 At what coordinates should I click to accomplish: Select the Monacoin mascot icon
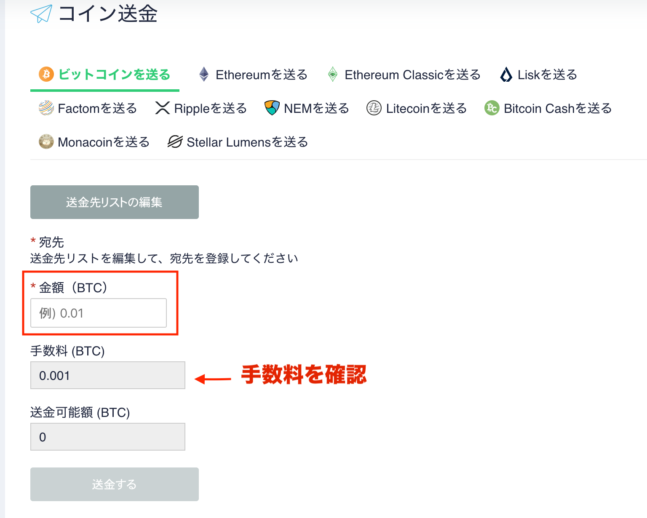tap(45, 142)
